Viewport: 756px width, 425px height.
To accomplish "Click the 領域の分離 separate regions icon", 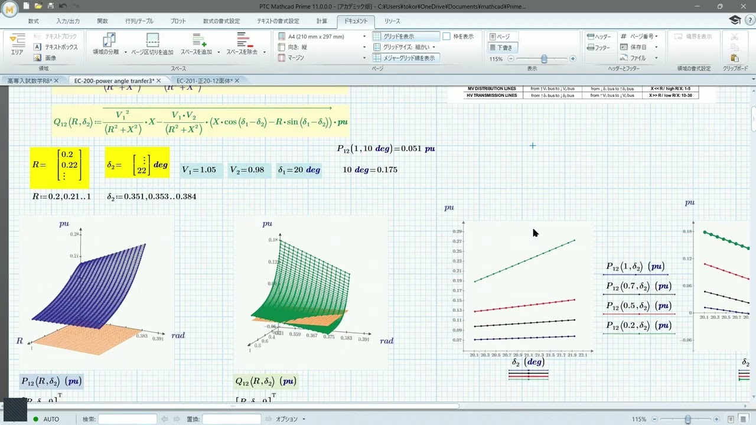I will point(109,40).
